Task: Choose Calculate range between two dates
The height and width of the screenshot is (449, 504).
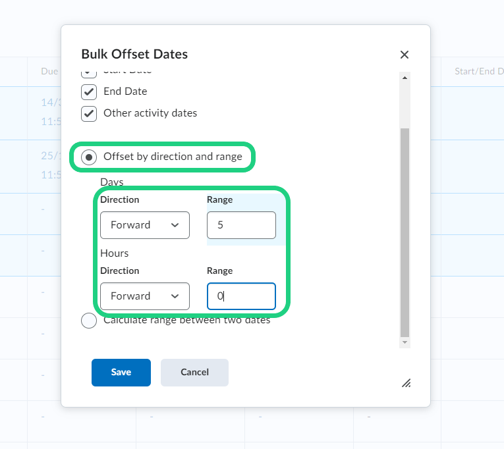Action: (x=89, y=321)
